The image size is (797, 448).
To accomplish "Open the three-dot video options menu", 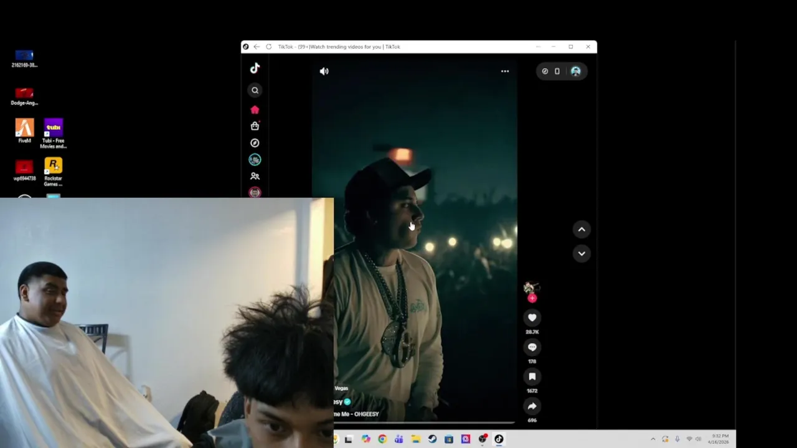I will [505, 71].
